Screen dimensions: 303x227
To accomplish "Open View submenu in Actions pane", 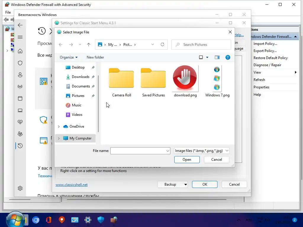I will click(x=274, y=72).
